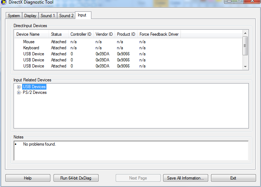Click the Help button
This screenshot has width=261, height=187.
pyautogui.click(x=28, y=178)
